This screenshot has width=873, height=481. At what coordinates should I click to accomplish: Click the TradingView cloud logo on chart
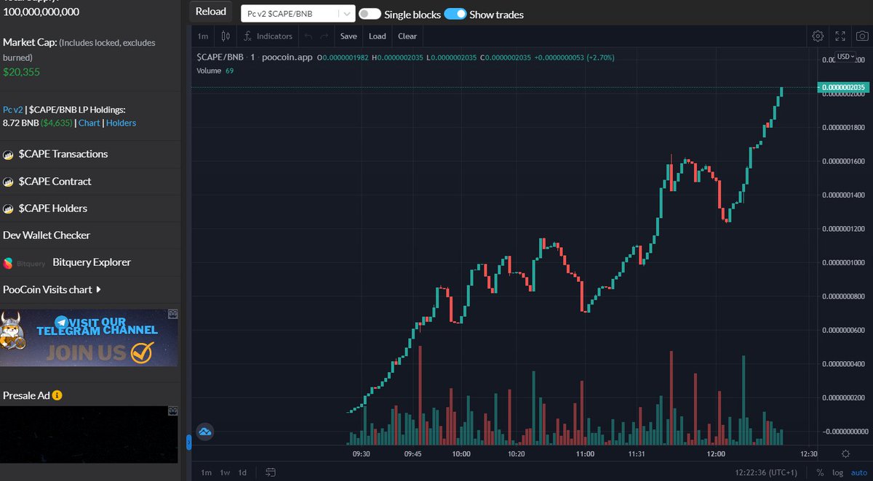click(204, 432)
